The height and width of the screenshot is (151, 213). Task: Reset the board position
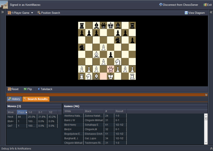tap(13, 89)
